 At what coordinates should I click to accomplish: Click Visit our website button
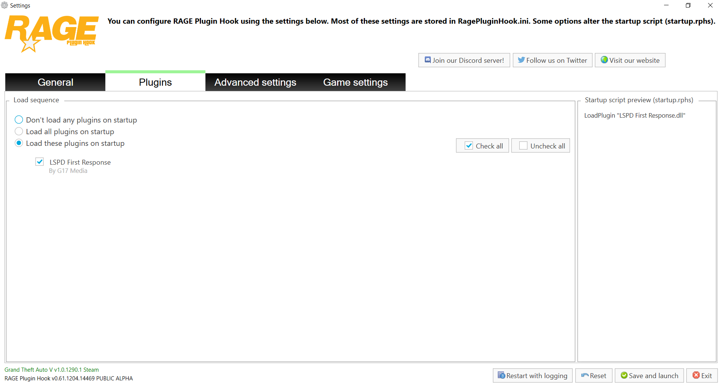pyautogui.click(x=630, y=60)
